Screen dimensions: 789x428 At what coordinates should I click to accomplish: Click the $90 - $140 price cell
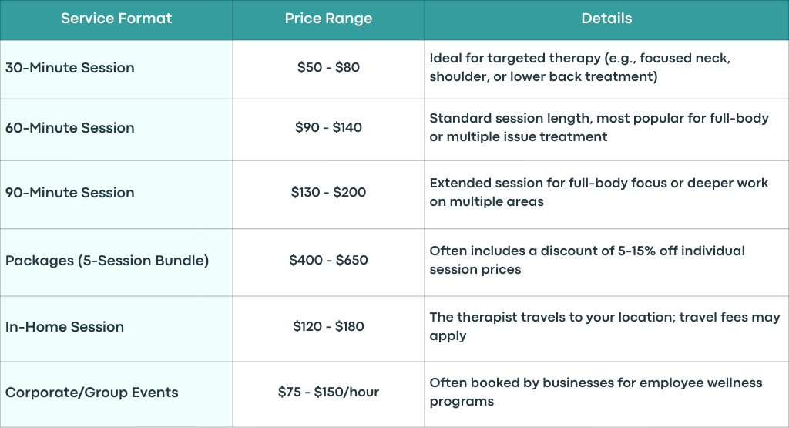328,127
